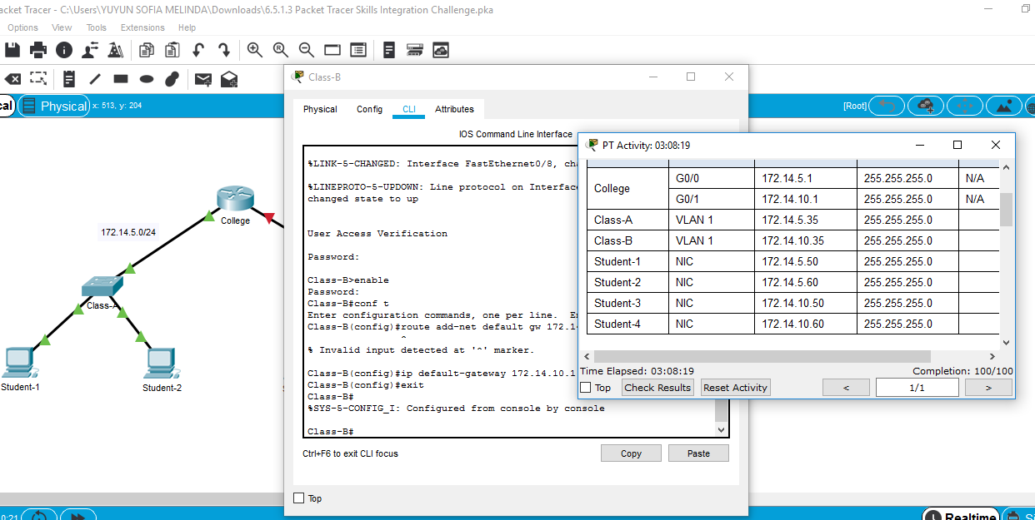Click the rack servers toolbar icon

(x=415, y=50)
